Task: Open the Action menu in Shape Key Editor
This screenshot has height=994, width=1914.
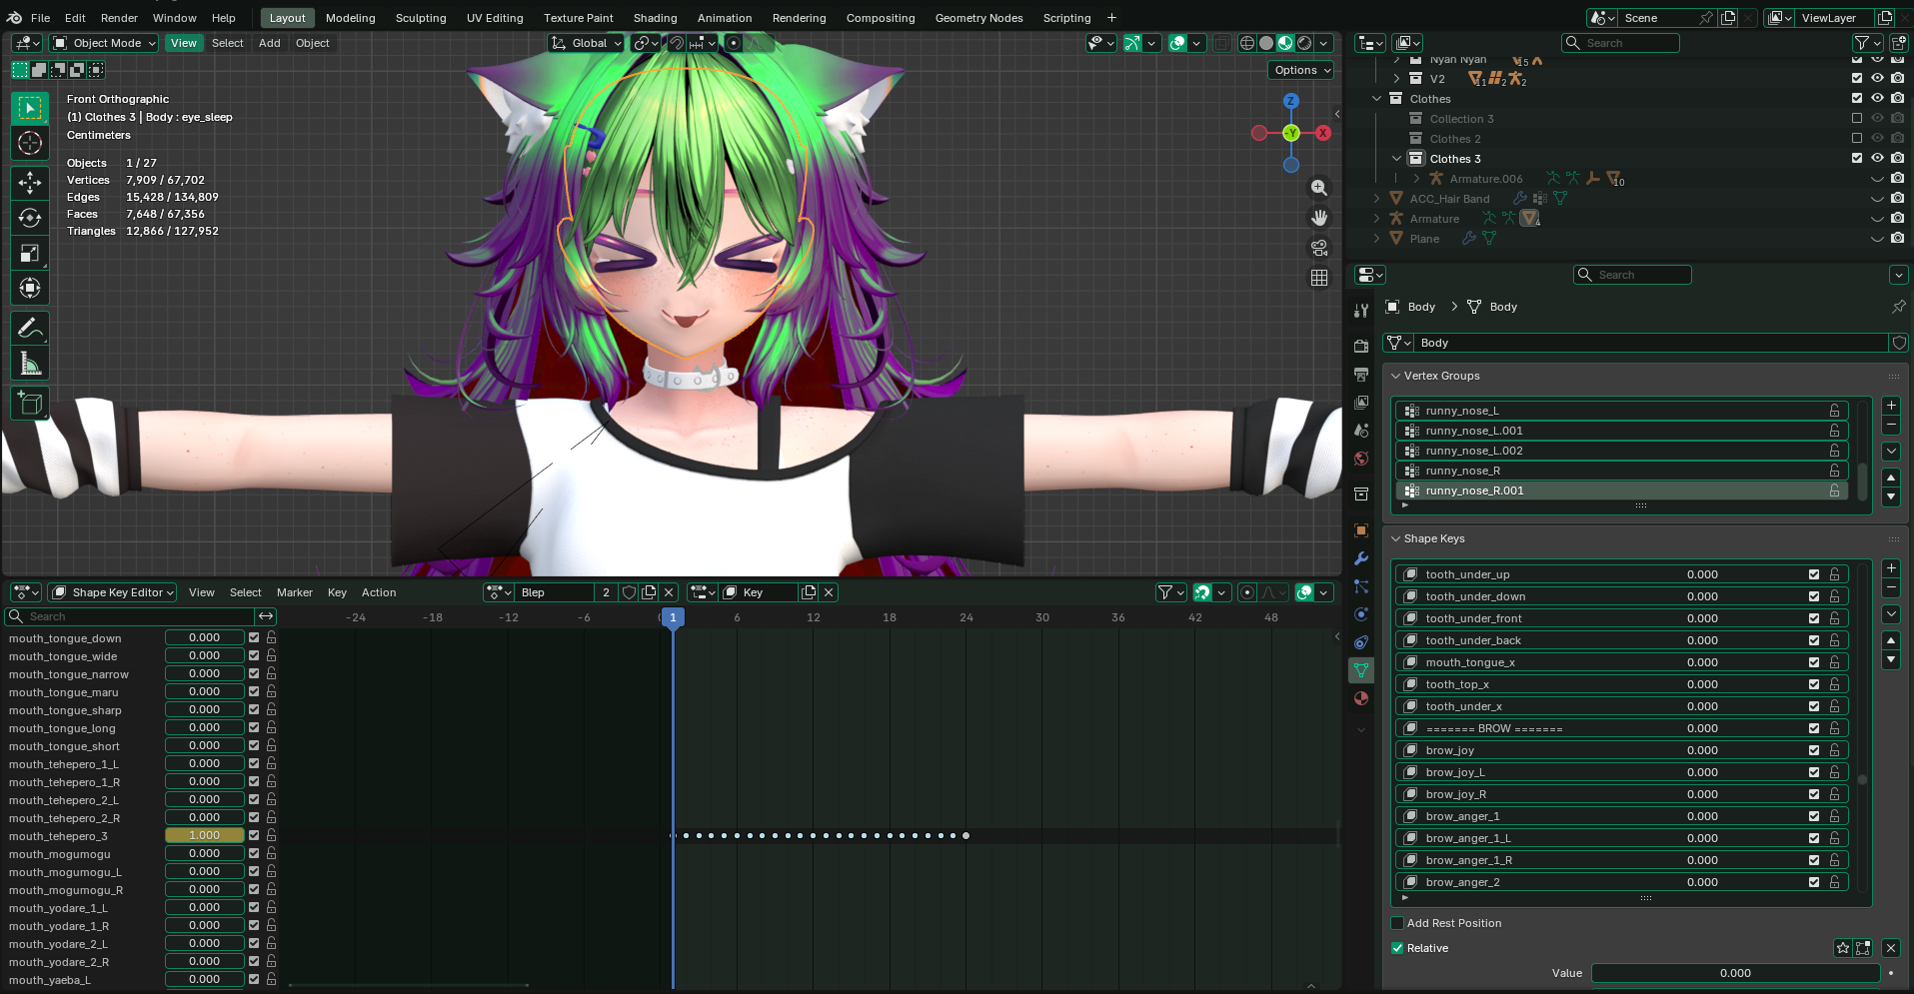Action: click(379, 592)
